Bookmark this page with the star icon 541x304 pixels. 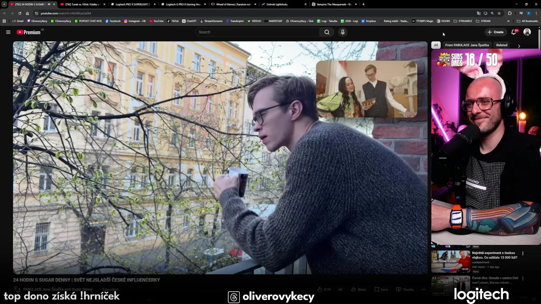499,13
